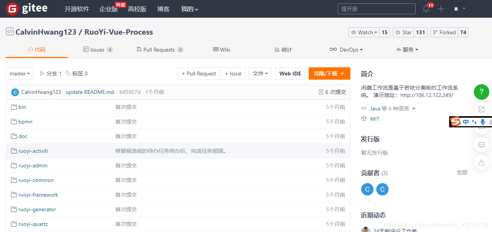The width and height of the screenshot is (492, 232).
Task: Click 全部 contributors link
Action: pos(462,172)
